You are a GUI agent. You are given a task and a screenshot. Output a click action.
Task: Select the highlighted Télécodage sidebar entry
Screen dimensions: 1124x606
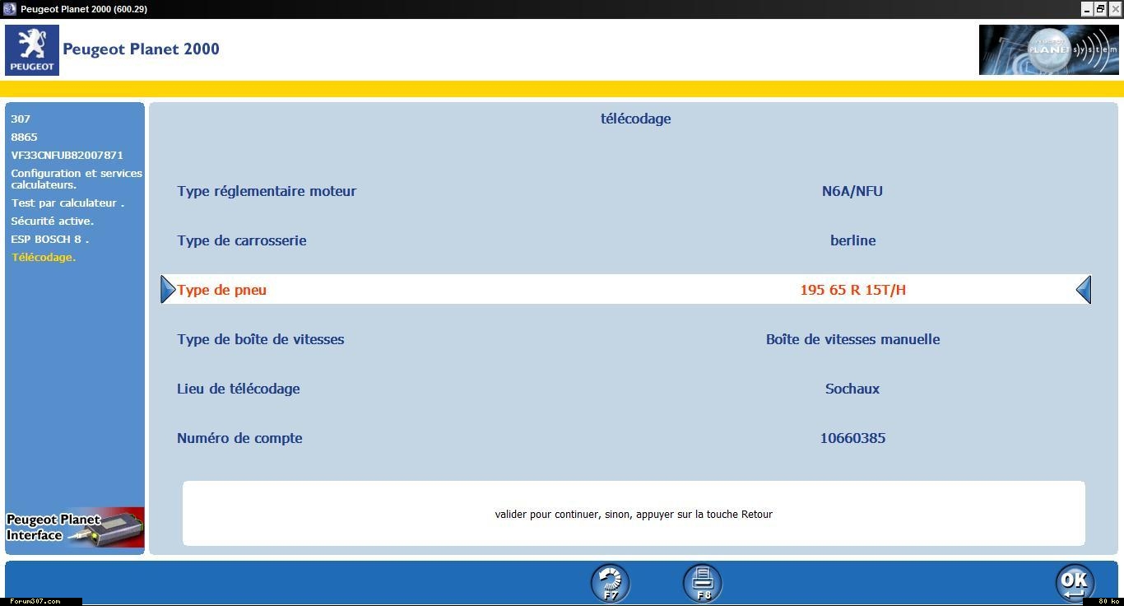coord(44,257)
